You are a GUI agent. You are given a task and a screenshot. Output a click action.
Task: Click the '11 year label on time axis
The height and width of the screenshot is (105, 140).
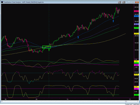click(x=99, y=99)
